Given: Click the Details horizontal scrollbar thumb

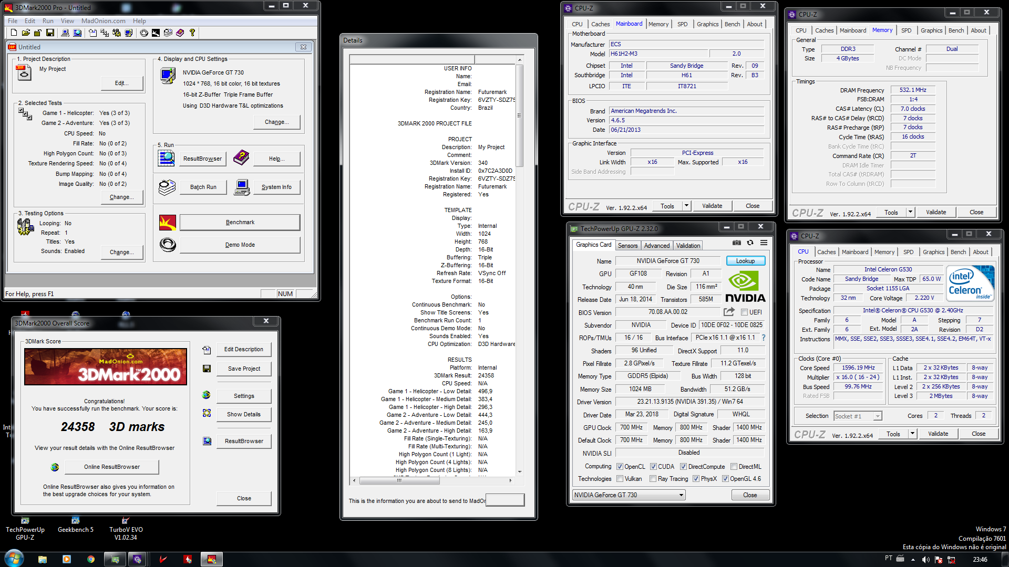Looking at the screenshot, I should 399,480.
